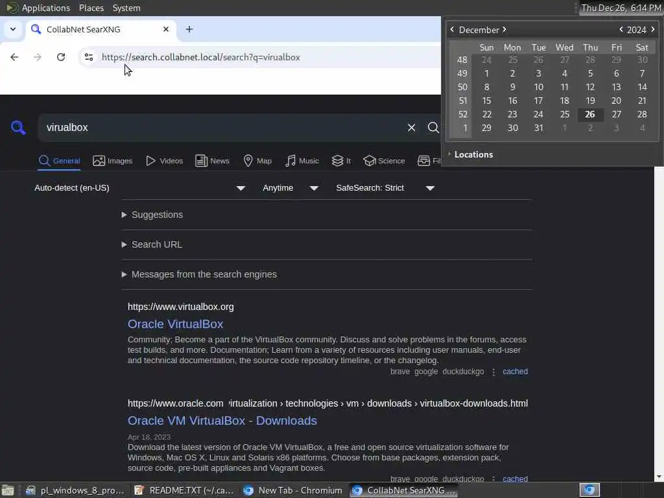Viewport: 664px width, 498px height.
Task: Open the System menu
Action: click(x=126, y=8)
